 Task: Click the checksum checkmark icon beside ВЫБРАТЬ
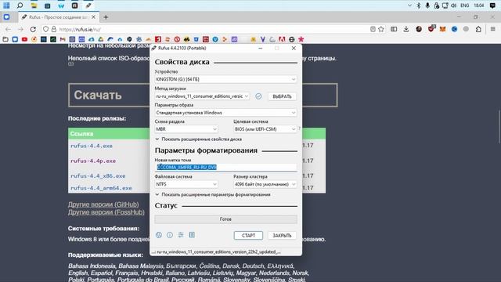click(x=258, y=96)
